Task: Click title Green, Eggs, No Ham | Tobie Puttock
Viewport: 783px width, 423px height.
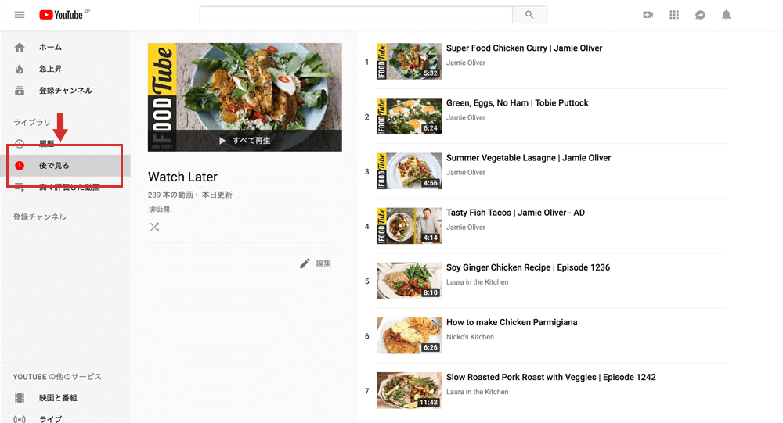Action: pos(518,103)
